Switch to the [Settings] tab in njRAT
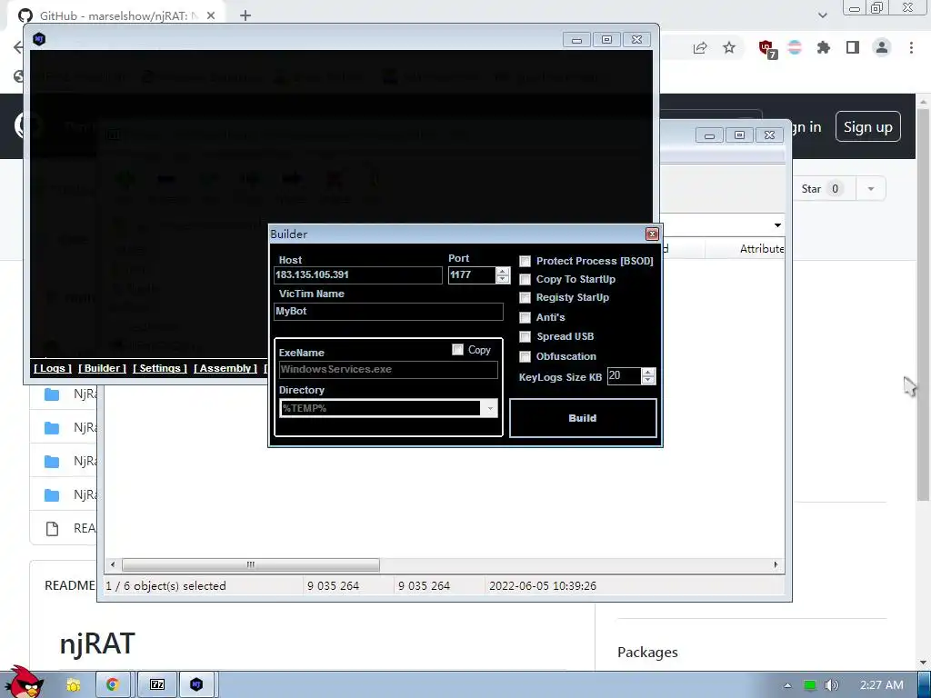This screenshot has height=698, width=931. tap(160, 368)
